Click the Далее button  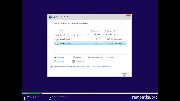pyautogui.click(x=124, y=73)
